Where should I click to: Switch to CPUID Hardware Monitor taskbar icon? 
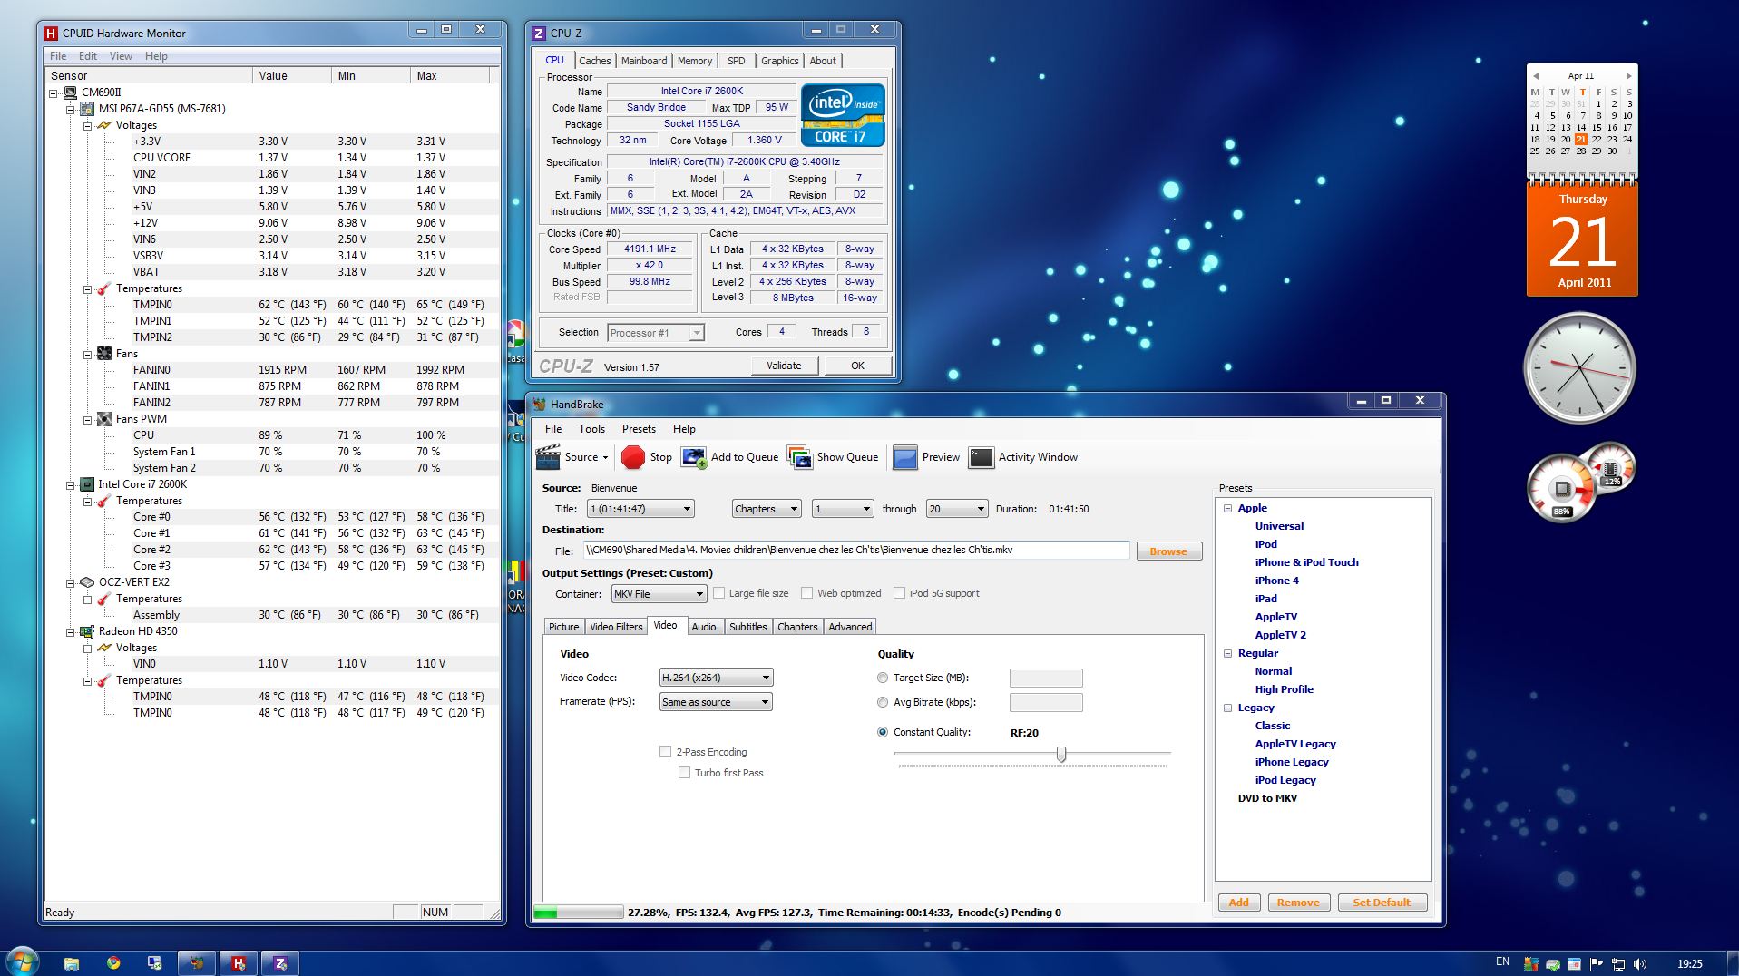239,962
